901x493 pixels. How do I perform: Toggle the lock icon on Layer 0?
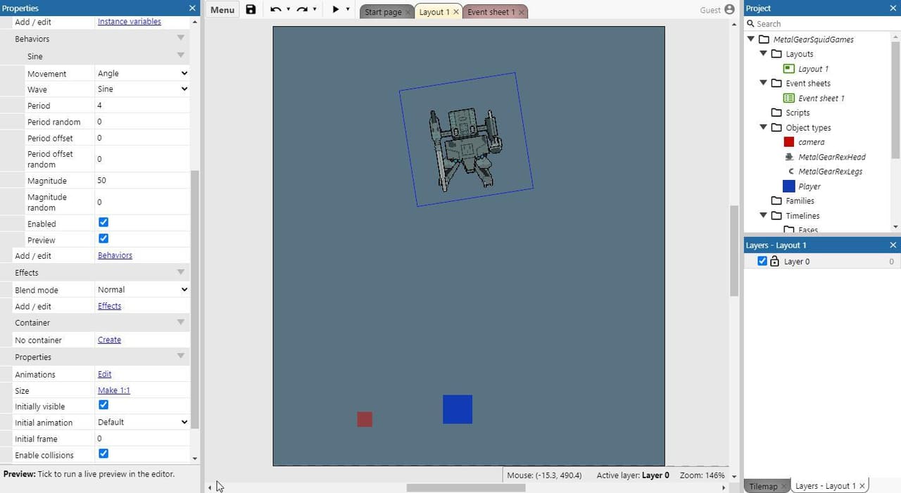coord(774,261)
